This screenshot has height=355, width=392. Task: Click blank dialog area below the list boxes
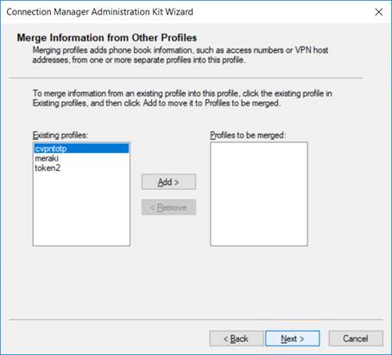coord(196,282)
